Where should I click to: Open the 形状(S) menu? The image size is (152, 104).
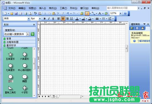(x=74, y=8)
